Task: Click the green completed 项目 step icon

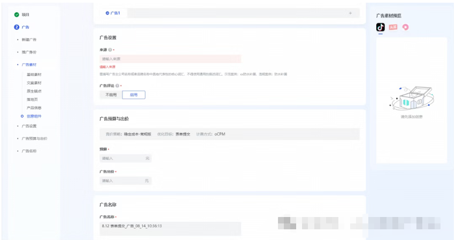Action: click(x=17, y=14)
